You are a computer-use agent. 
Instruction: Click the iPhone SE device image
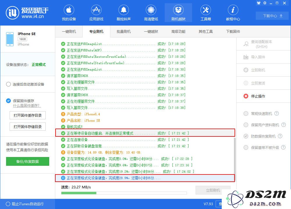click(x=10, y=39)
